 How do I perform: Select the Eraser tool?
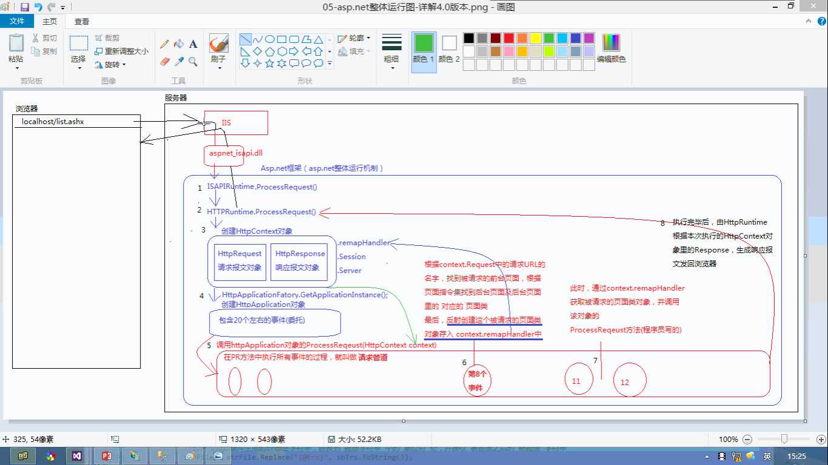[164, 61]
